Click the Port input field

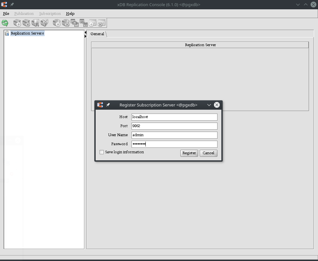pos(175,126)
